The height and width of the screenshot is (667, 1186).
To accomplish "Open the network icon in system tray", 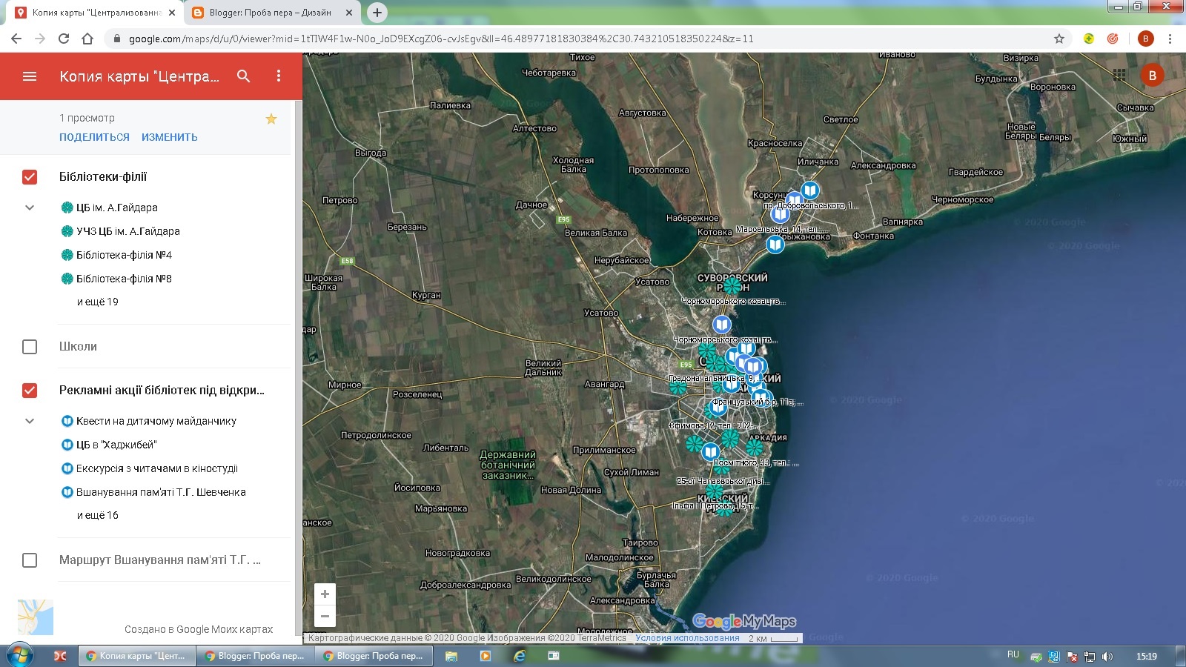I will [1090, 657].
